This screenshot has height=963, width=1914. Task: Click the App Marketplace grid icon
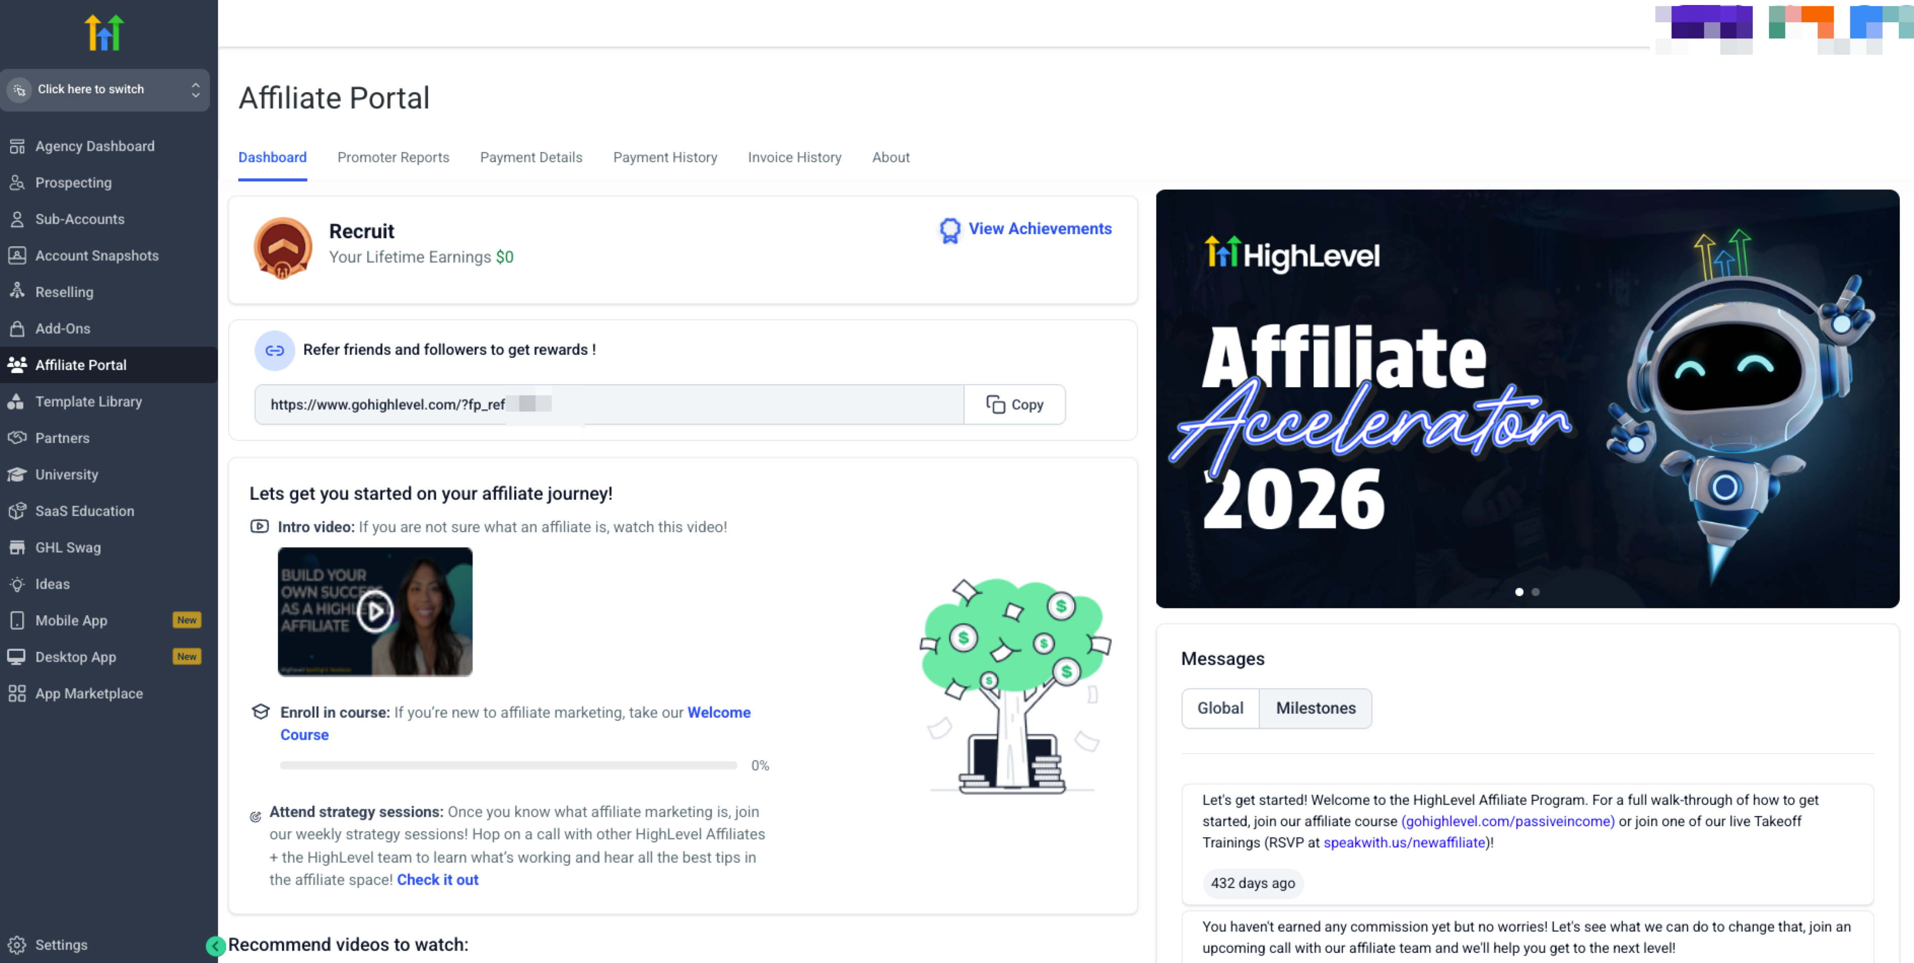(x=17, y=693)
